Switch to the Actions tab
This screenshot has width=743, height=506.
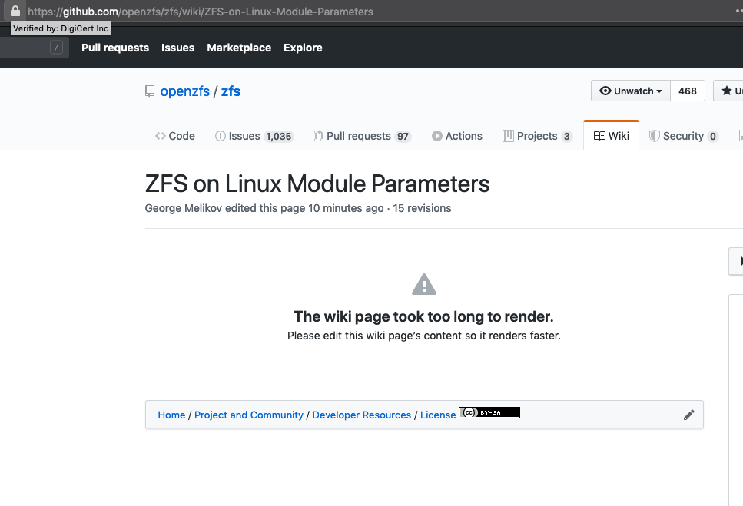click(457, 137)
